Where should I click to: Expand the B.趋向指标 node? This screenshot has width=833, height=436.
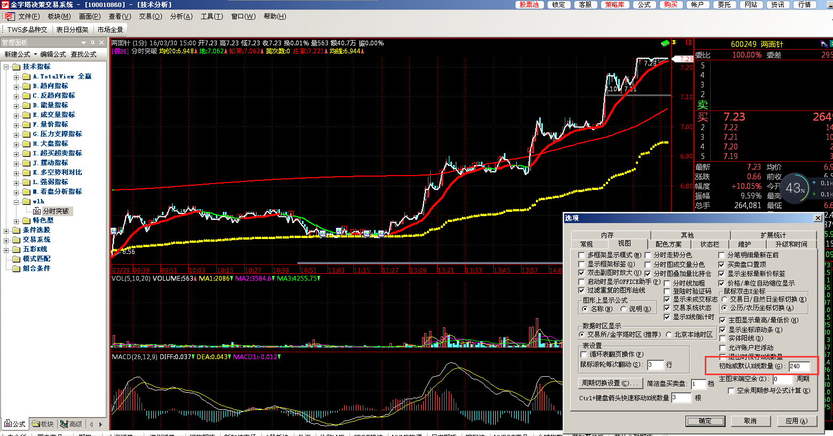17,86
